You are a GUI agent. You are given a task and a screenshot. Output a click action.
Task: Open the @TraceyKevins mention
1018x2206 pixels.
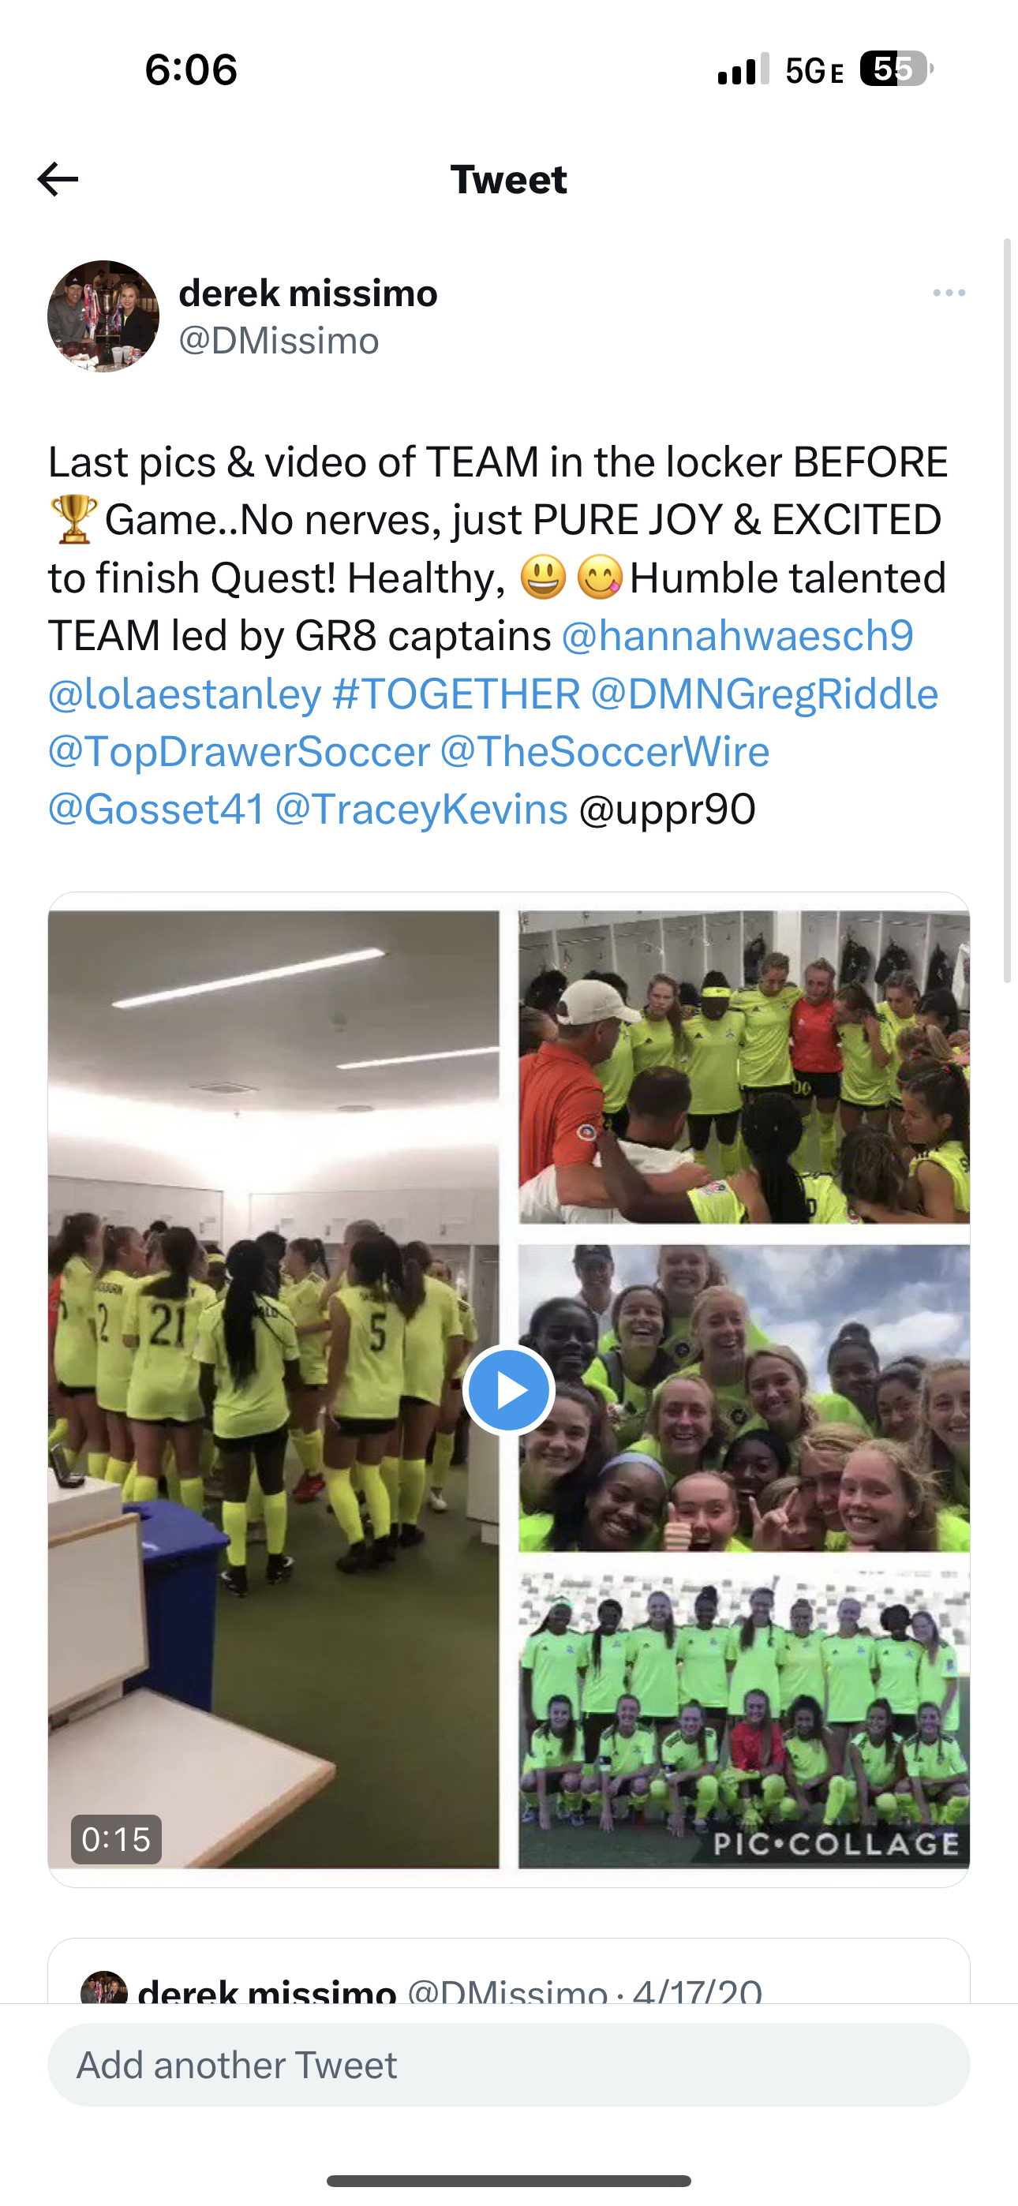[x=421, y=809]
